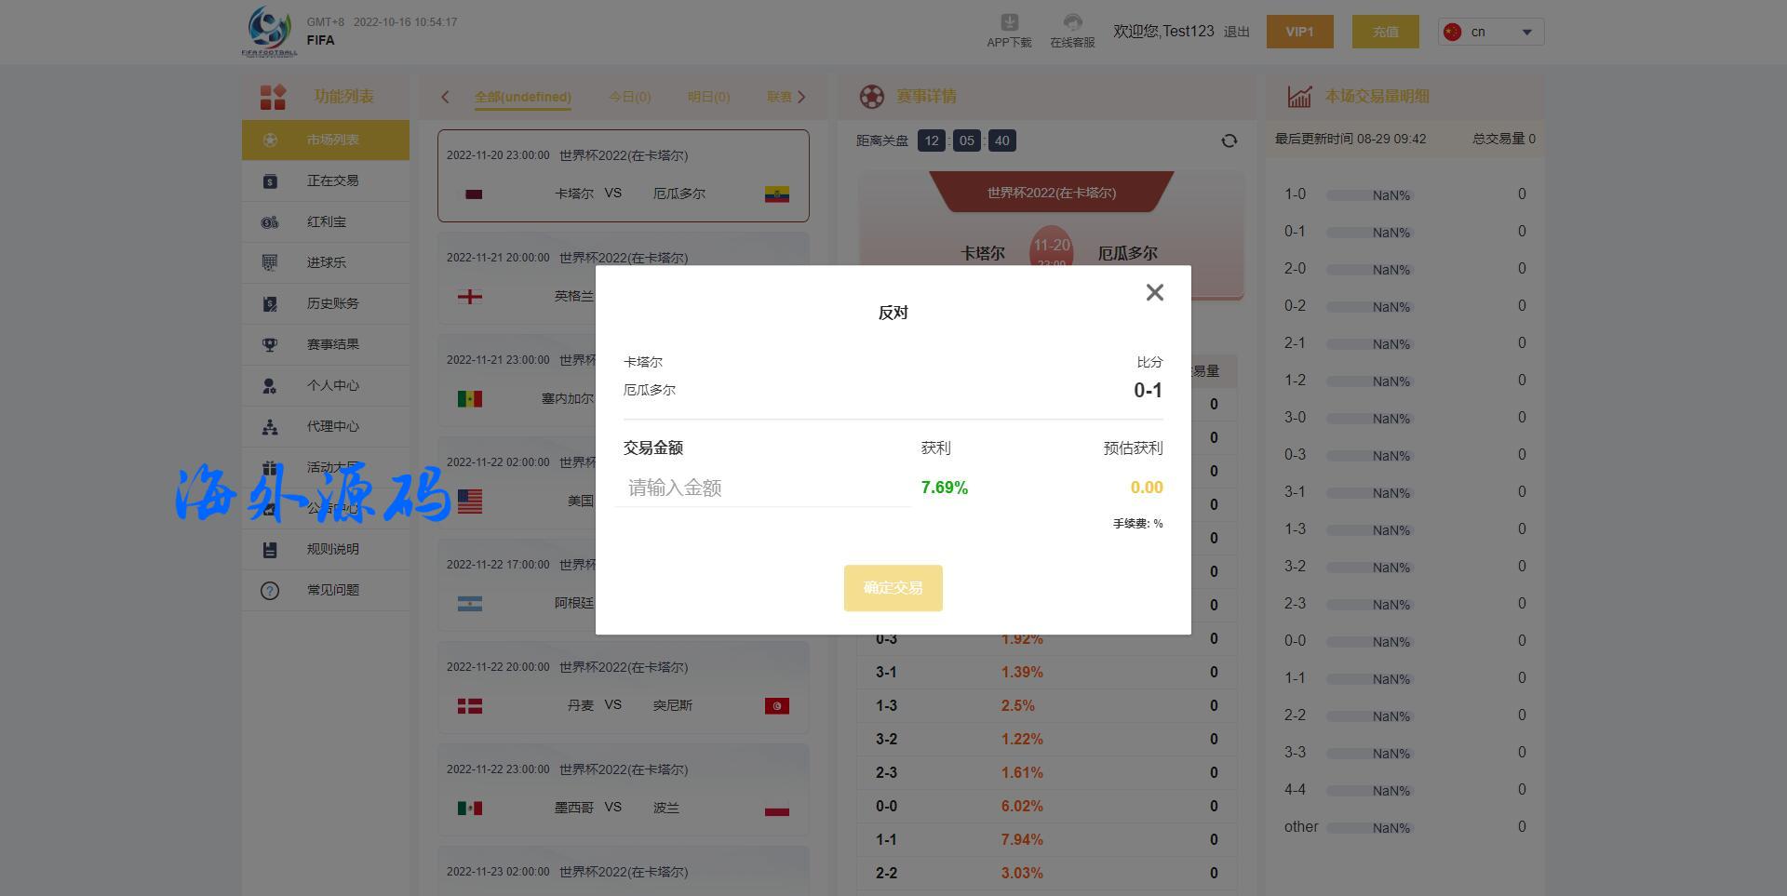
Task: Open 常见问题 question mark icon
Action: pyautogui.click(x=270, y=591)
